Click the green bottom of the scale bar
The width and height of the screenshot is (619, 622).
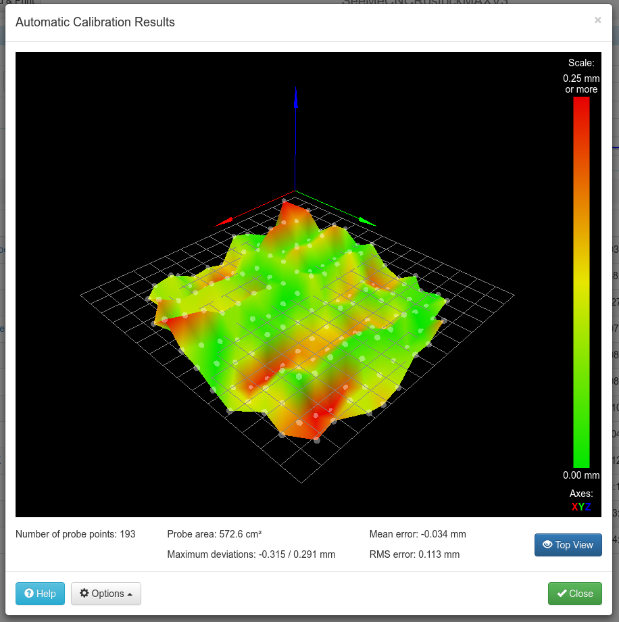click(x=581, y=458)
